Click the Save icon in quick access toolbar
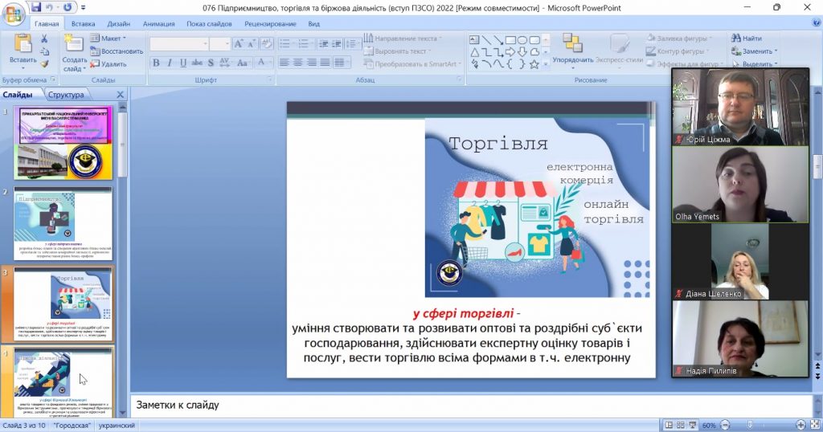The width and height of the screenshot is (823, 432). 35,7
